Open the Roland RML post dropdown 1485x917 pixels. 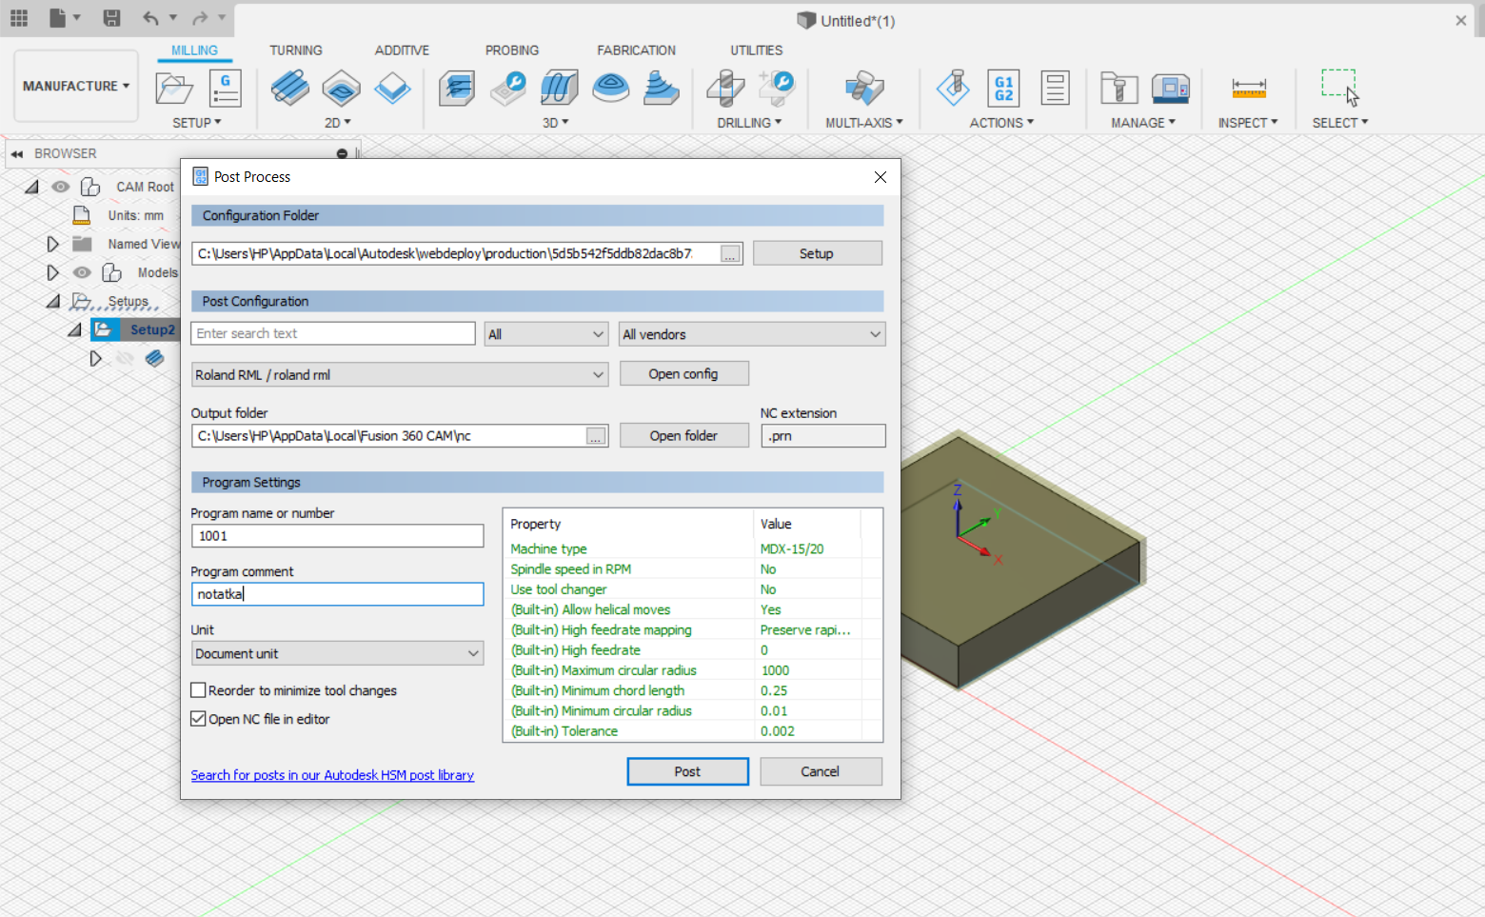tap(400, 375)
